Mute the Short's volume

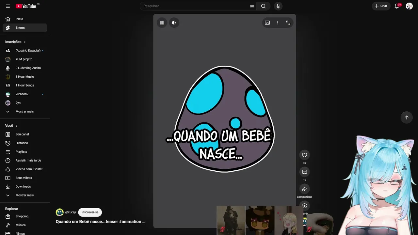point(174,23)
